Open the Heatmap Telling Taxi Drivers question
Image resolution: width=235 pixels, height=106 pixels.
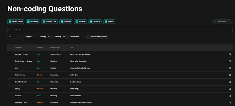80,68
